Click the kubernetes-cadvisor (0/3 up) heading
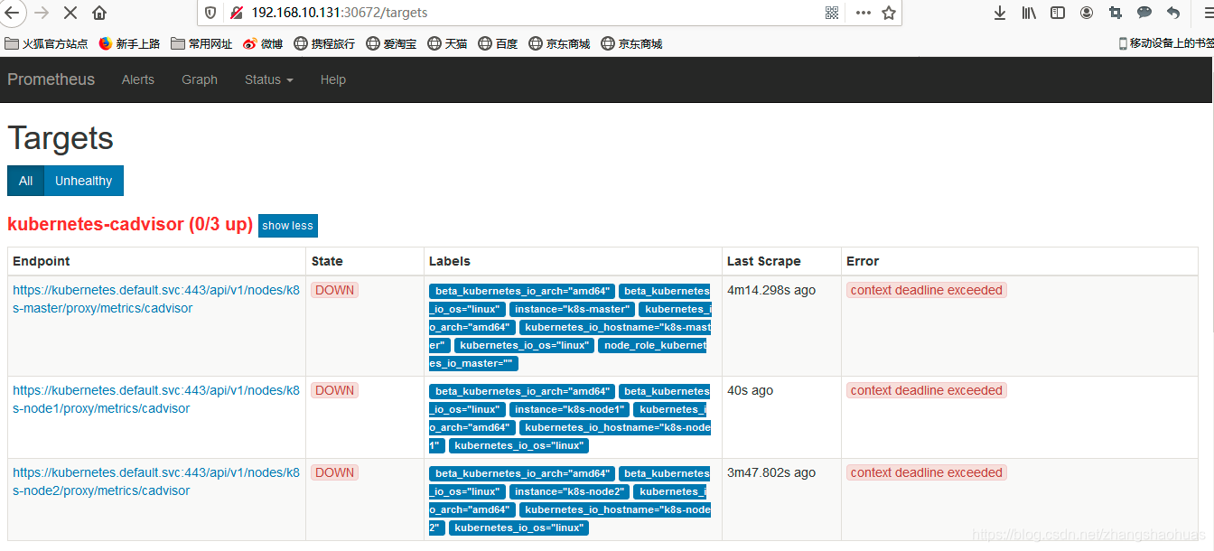1214x551 pixels. [130, 225]
